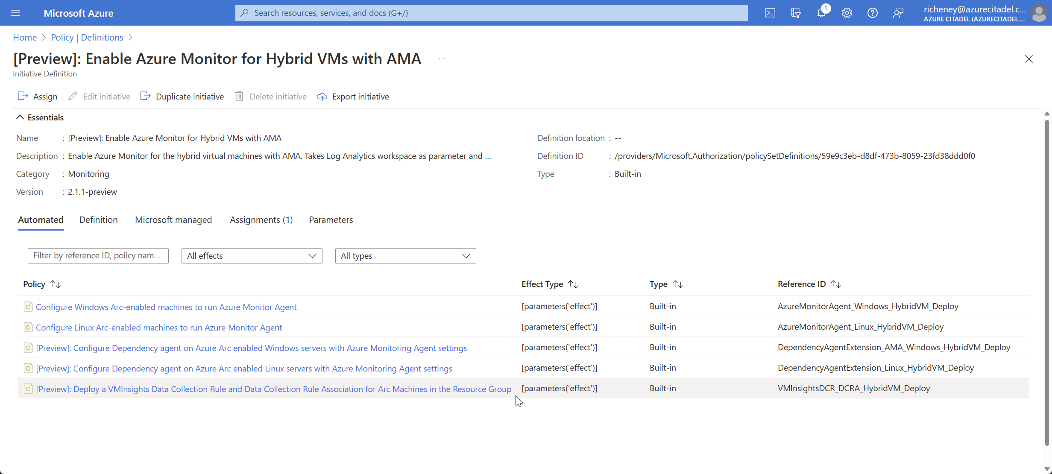1052x474 pixels.
Task: Open the Feedback icon in the top bar
Action: pos(898,13)
